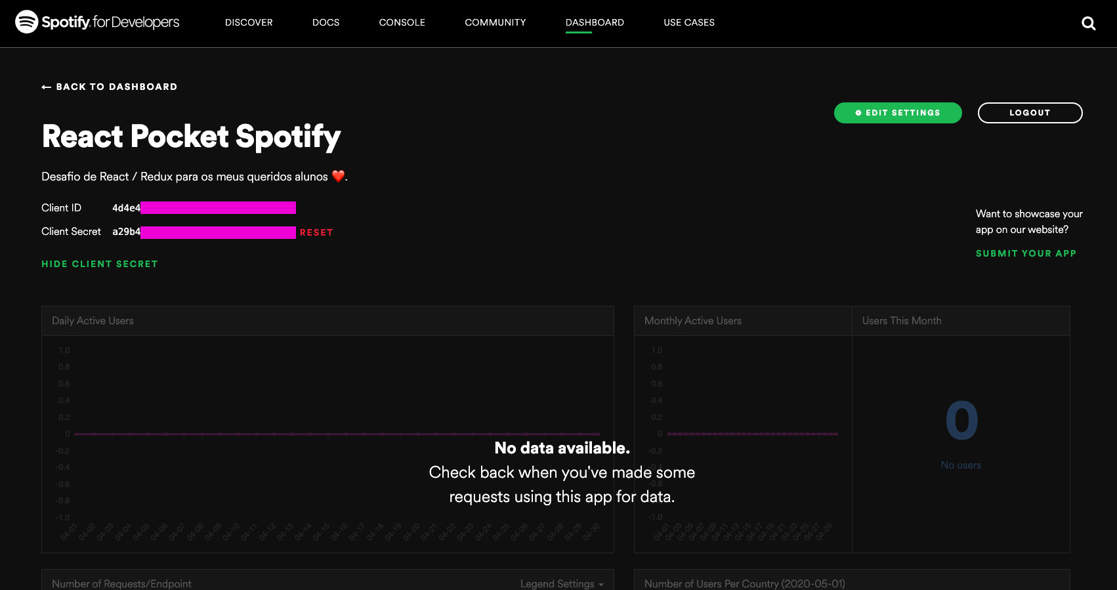Click the Client ID value
Image resolution: width=1117 pixels, height=590 pixels.
(204, 208)
